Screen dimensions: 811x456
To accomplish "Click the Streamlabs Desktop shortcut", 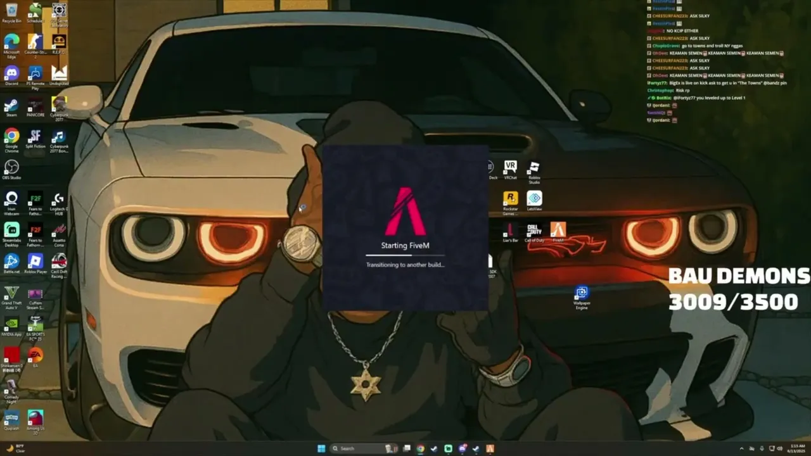I will (x=11, y=234).
